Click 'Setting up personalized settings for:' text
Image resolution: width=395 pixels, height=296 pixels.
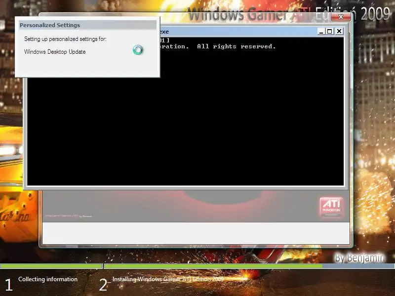click(65, 39)
